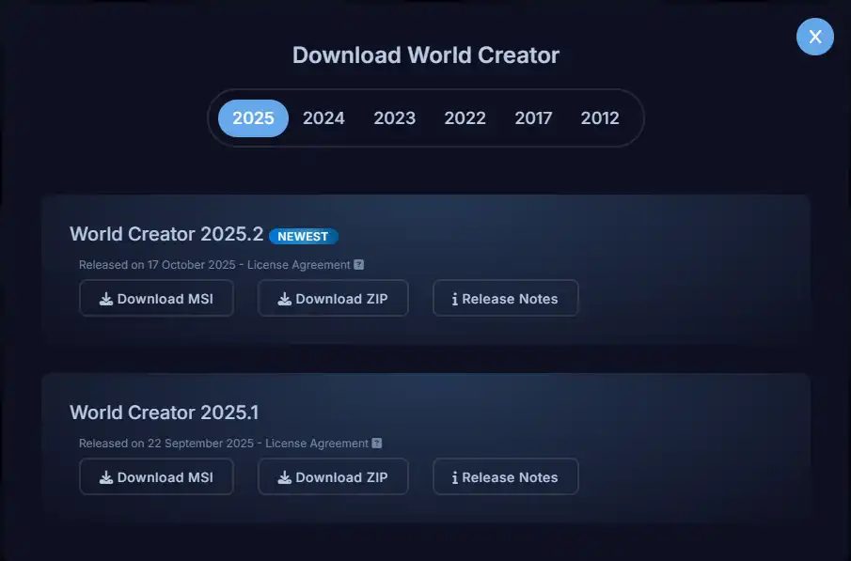Open the 2023 releases tab
The image size is (851, 561).
[x=394, y=118]
